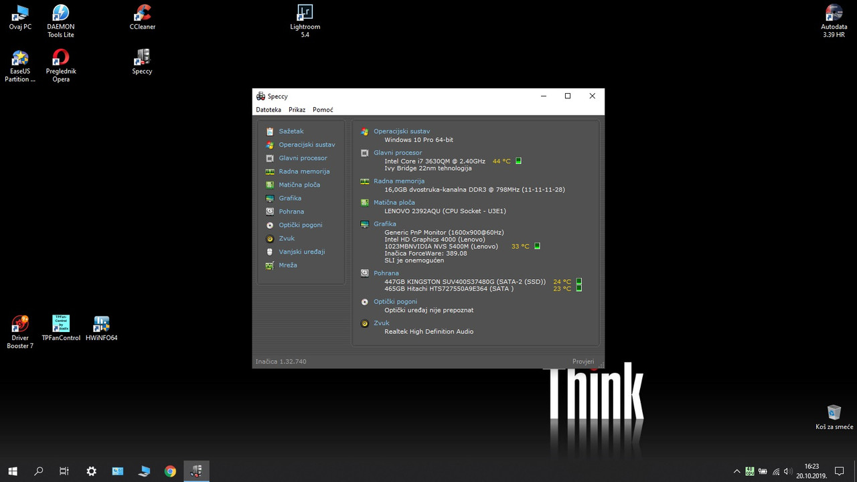Click the Matična ploča summary heading
The width and height of the screenshot is (857, 482).
394,202
